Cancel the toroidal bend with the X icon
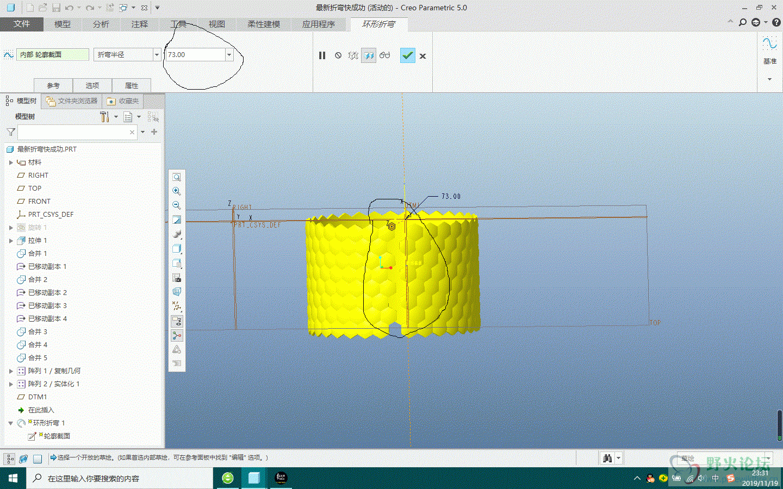This screenshot has height=489, width=783. (422, 56)
